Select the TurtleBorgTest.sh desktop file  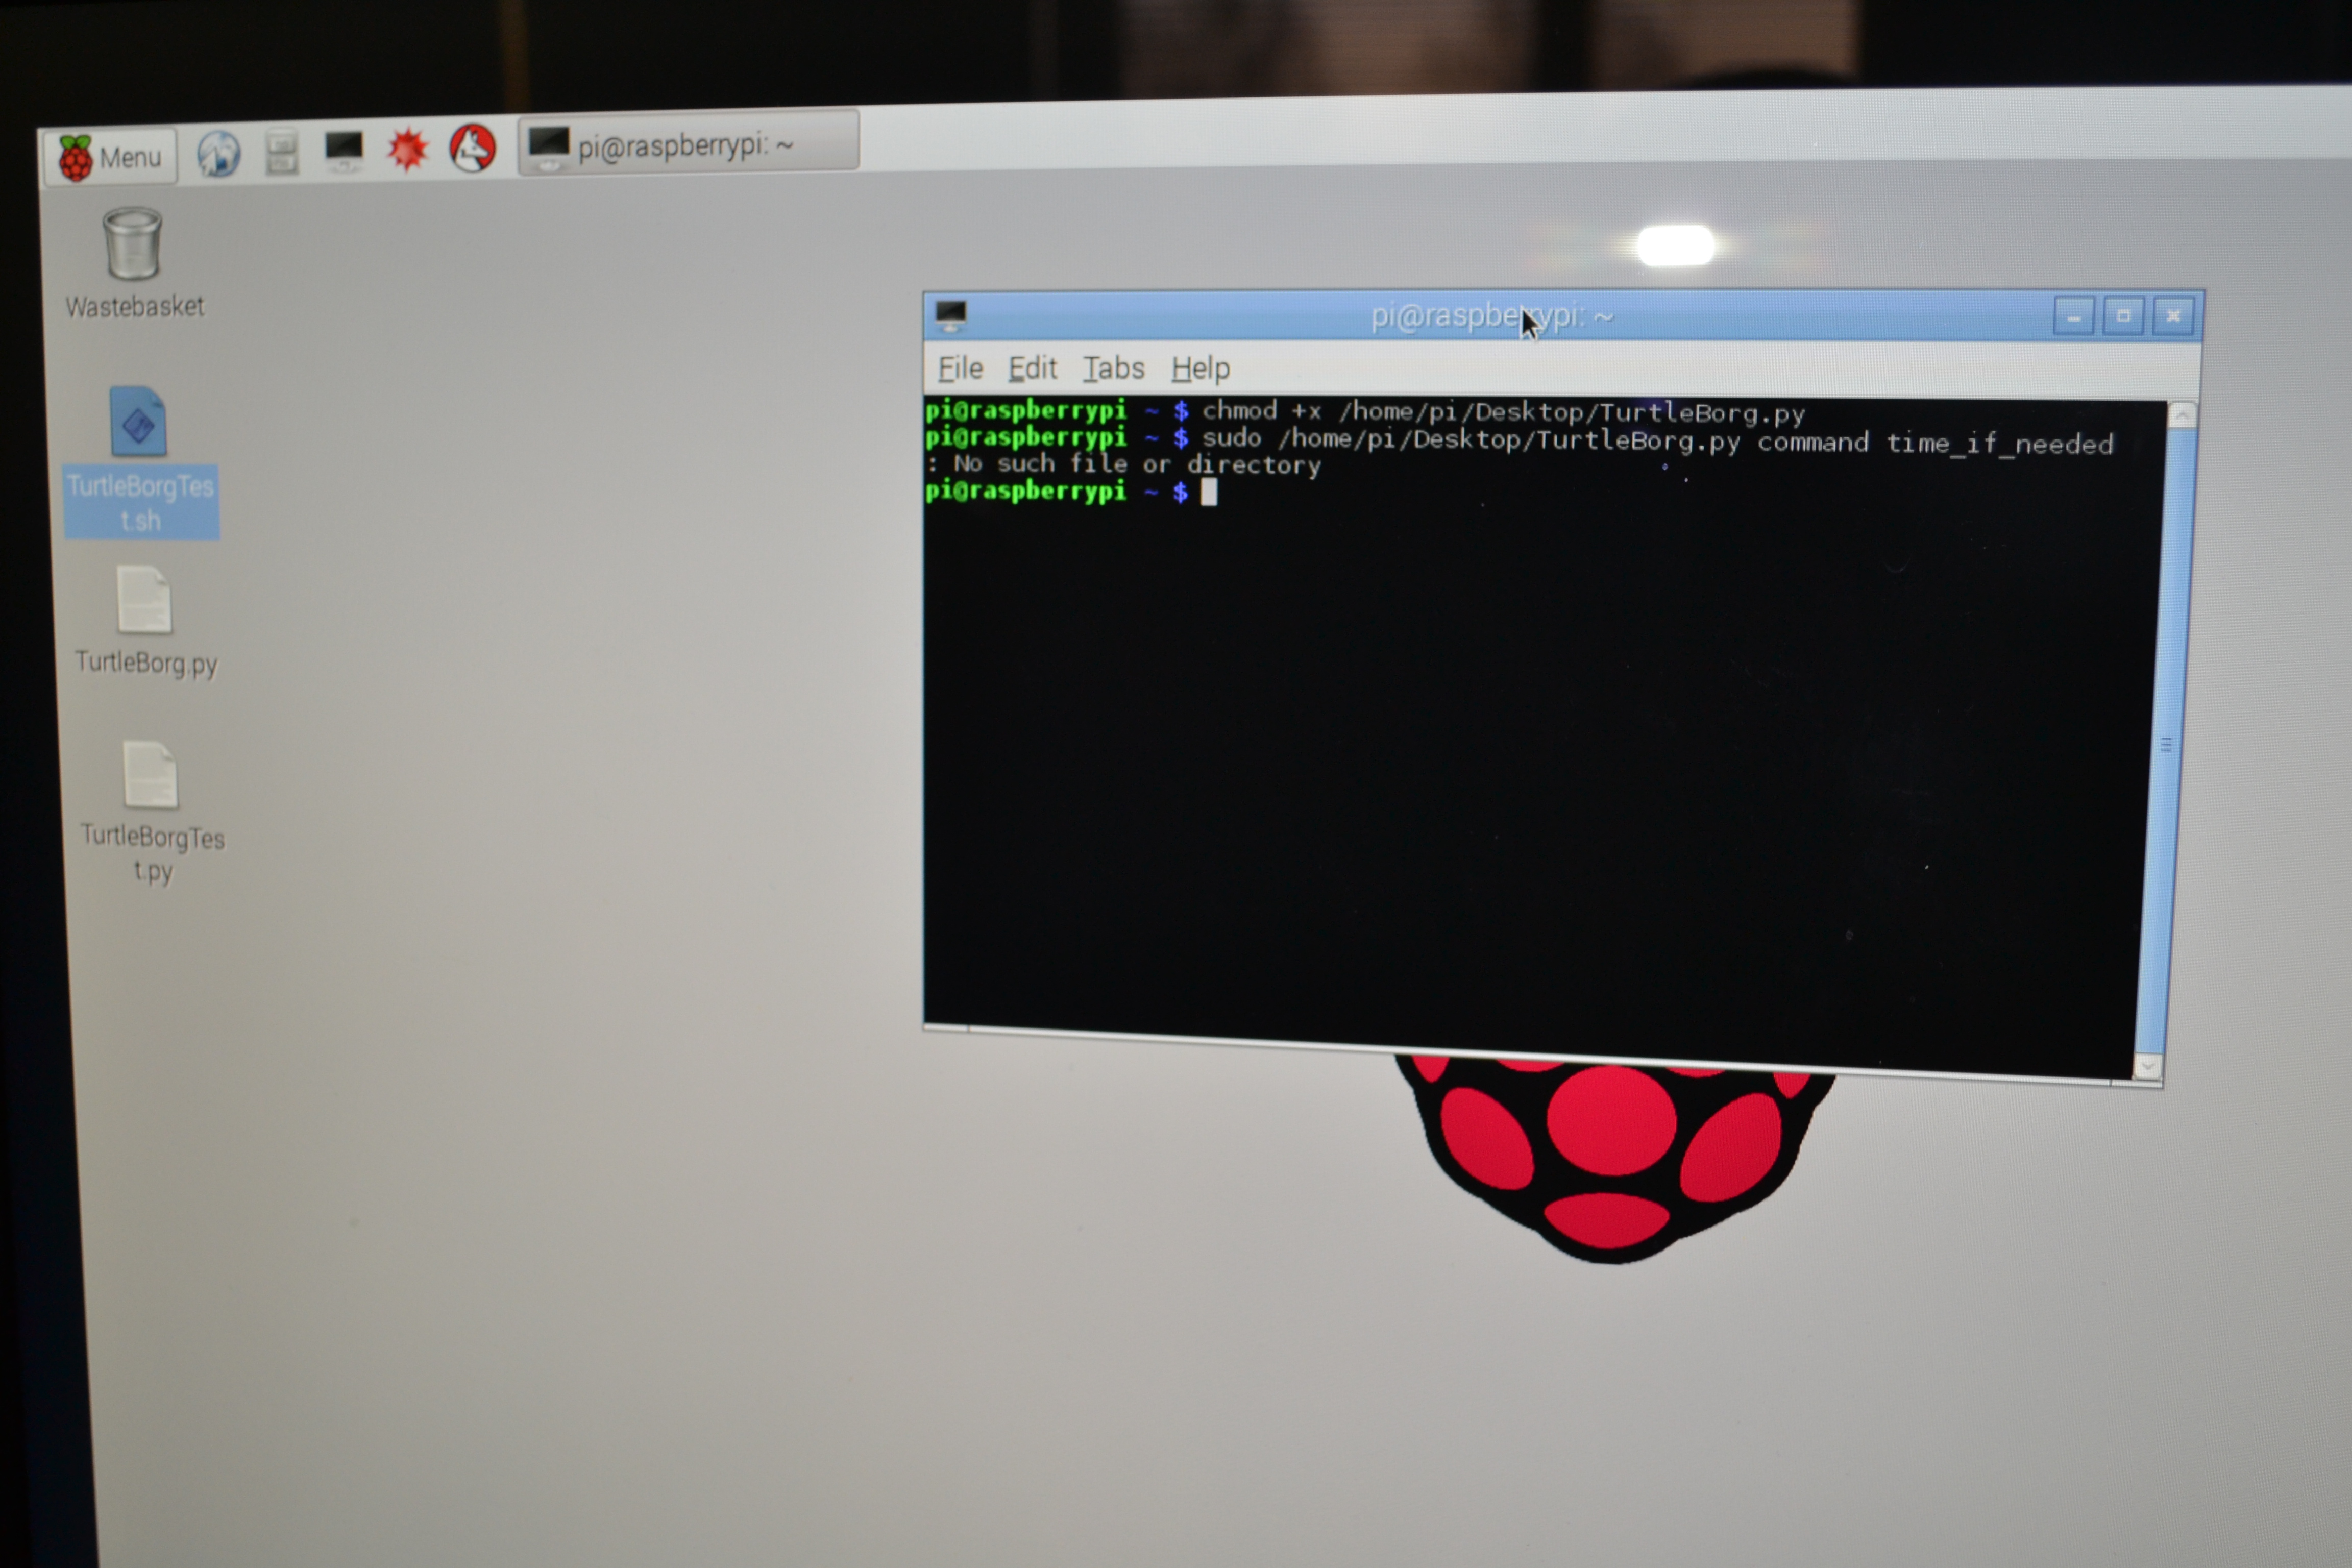pyautogui.click(x=139, y=423)
